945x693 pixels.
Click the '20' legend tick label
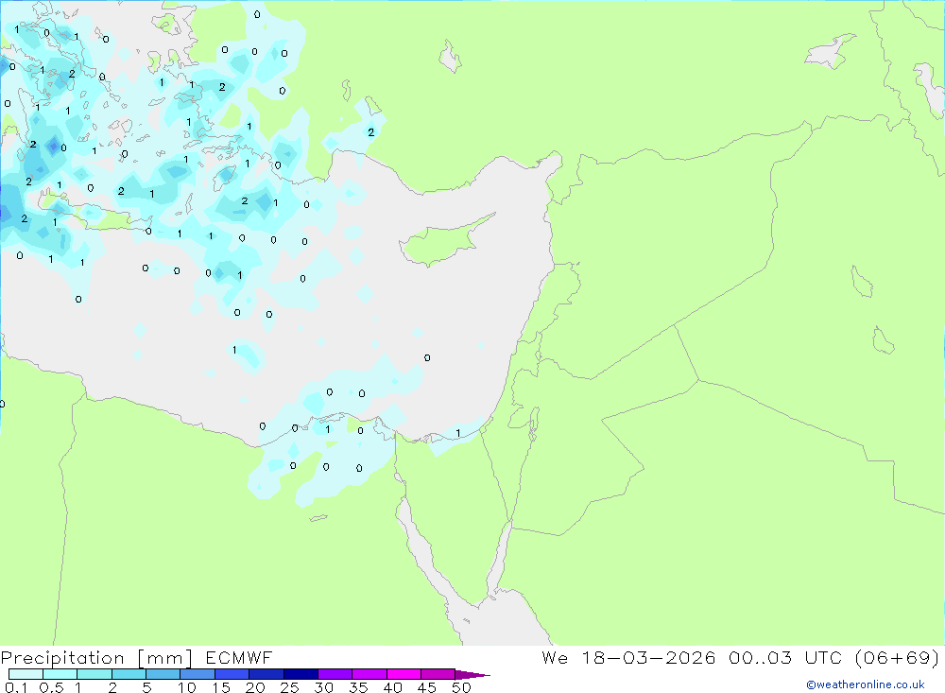click(255, 687)
